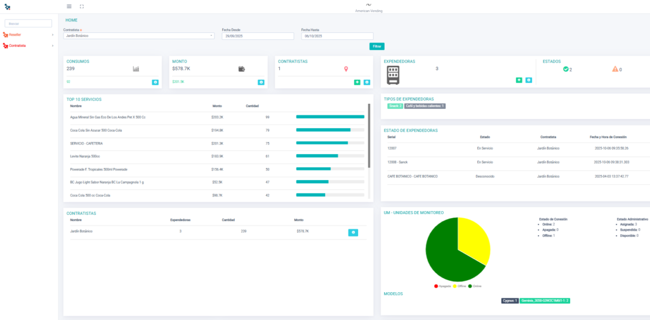Image resolution: width=650 pixels, height=320 pixels.
Task: Click the Top 10 Servicios scrollbar
Action: 369,136
